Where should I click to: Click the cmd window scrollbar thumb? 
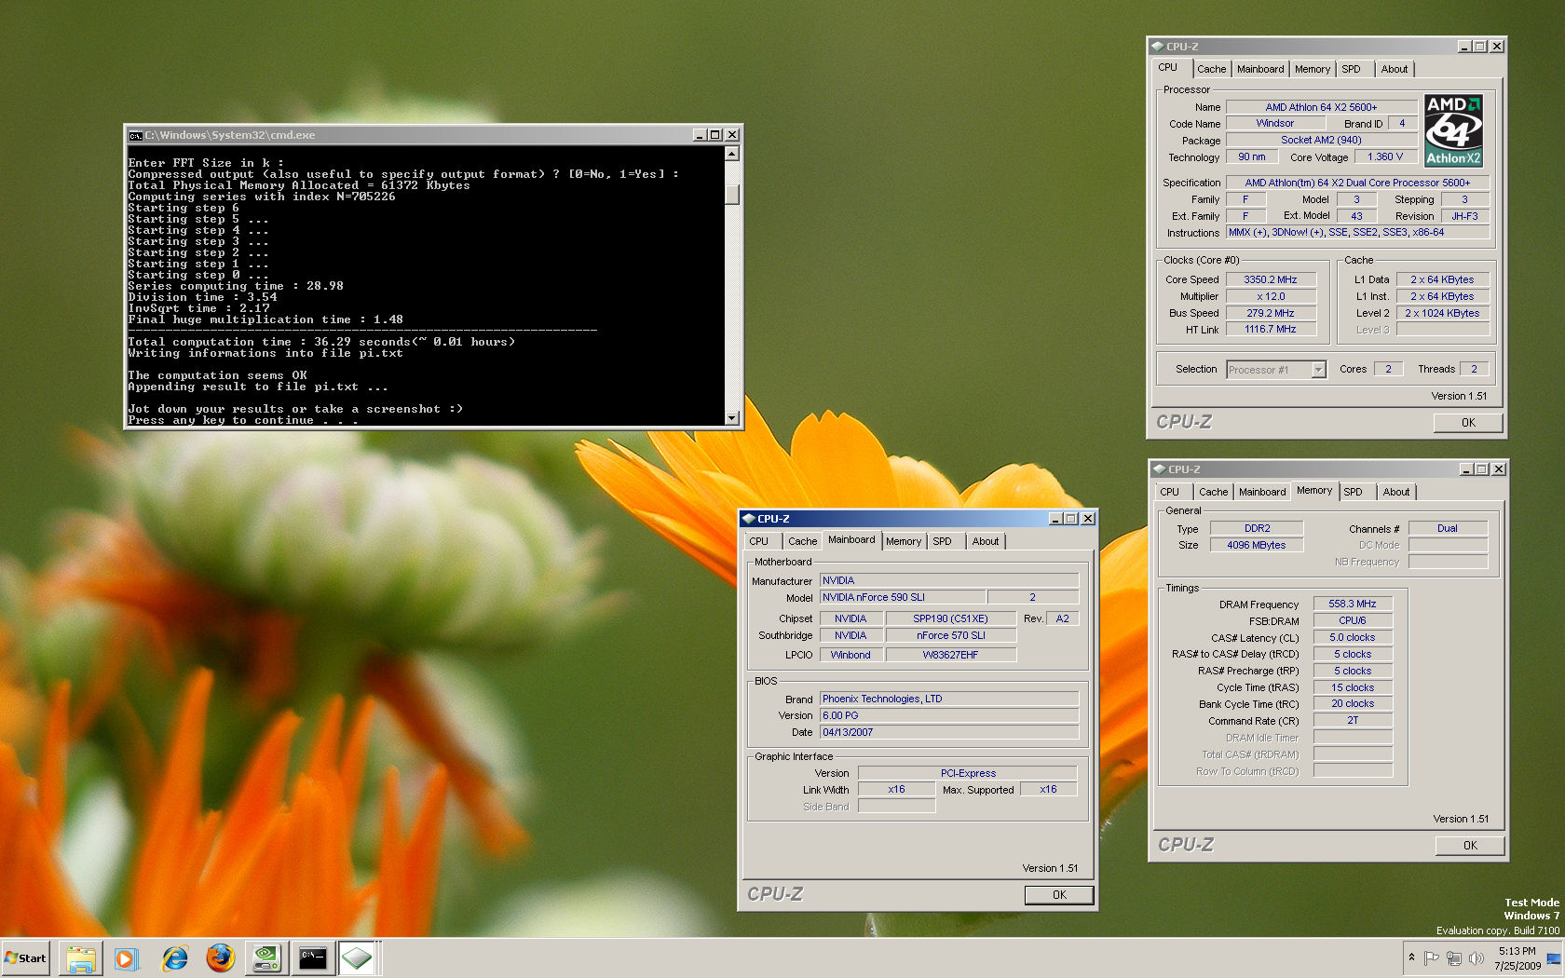point(732,194)
